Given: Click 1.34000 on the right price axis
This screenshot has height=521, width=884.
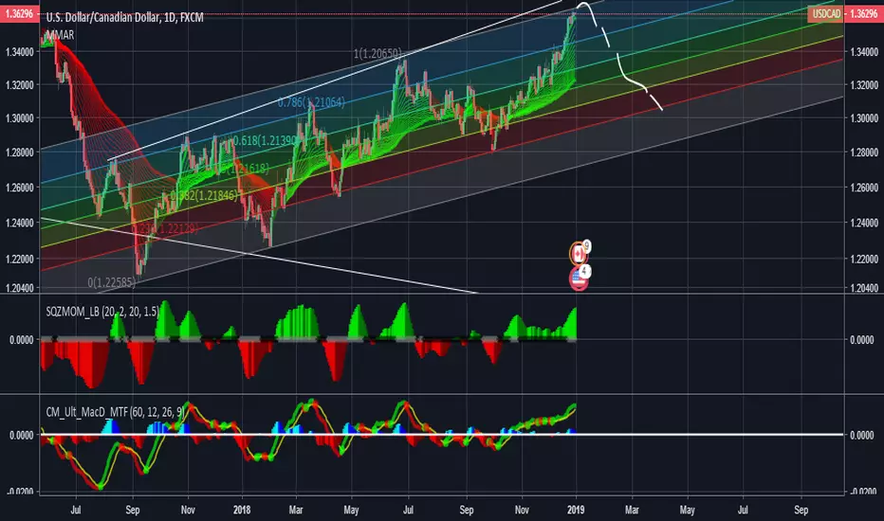Looking at the screenshot, I should (x=864, y=52).
